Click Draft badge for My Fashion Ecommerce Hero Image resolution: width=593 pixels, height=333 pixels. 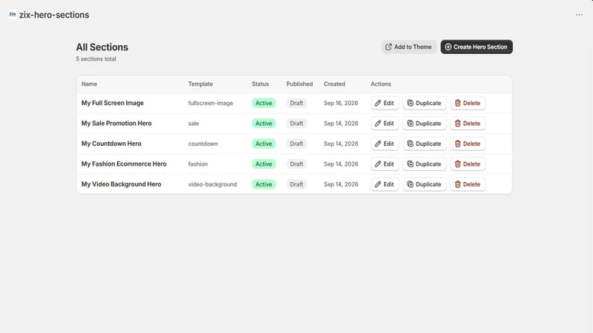[x=296, y=164]
